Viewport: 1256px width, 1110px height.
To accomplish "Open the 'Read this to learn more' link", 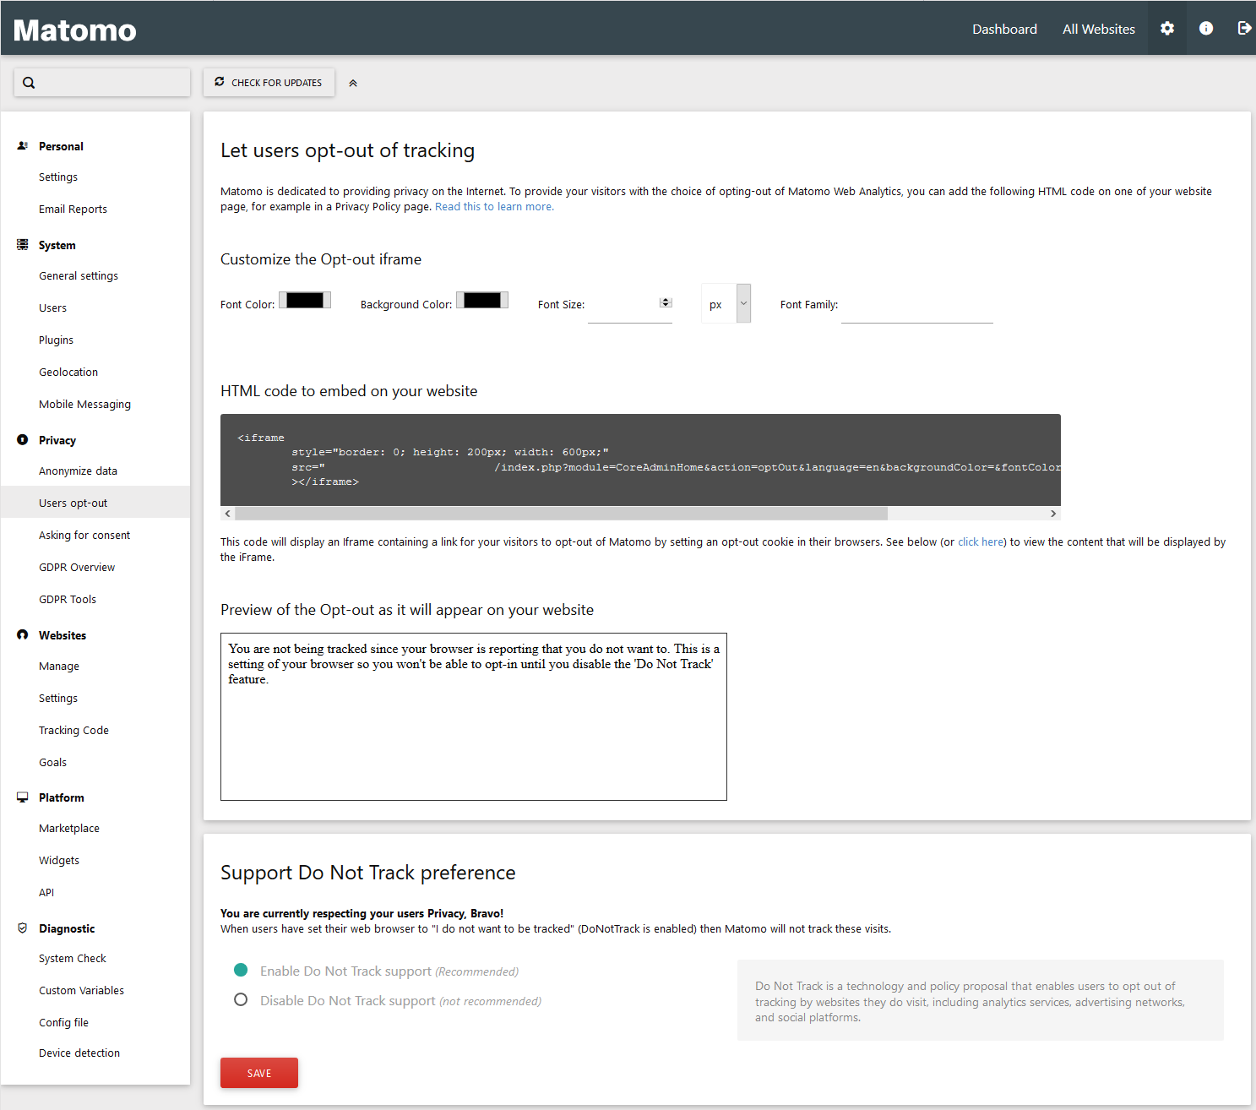I will click(x=494, y=207).
